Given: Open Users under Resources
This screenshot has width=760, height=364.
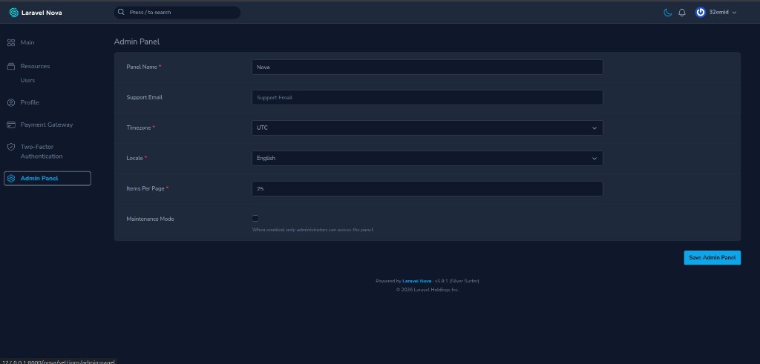Looking at the screenshot, I should click(x=27, y=80).
